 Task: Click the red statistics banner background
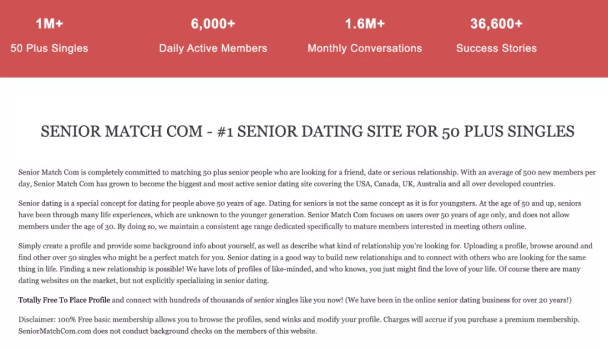tap(304, 66)
